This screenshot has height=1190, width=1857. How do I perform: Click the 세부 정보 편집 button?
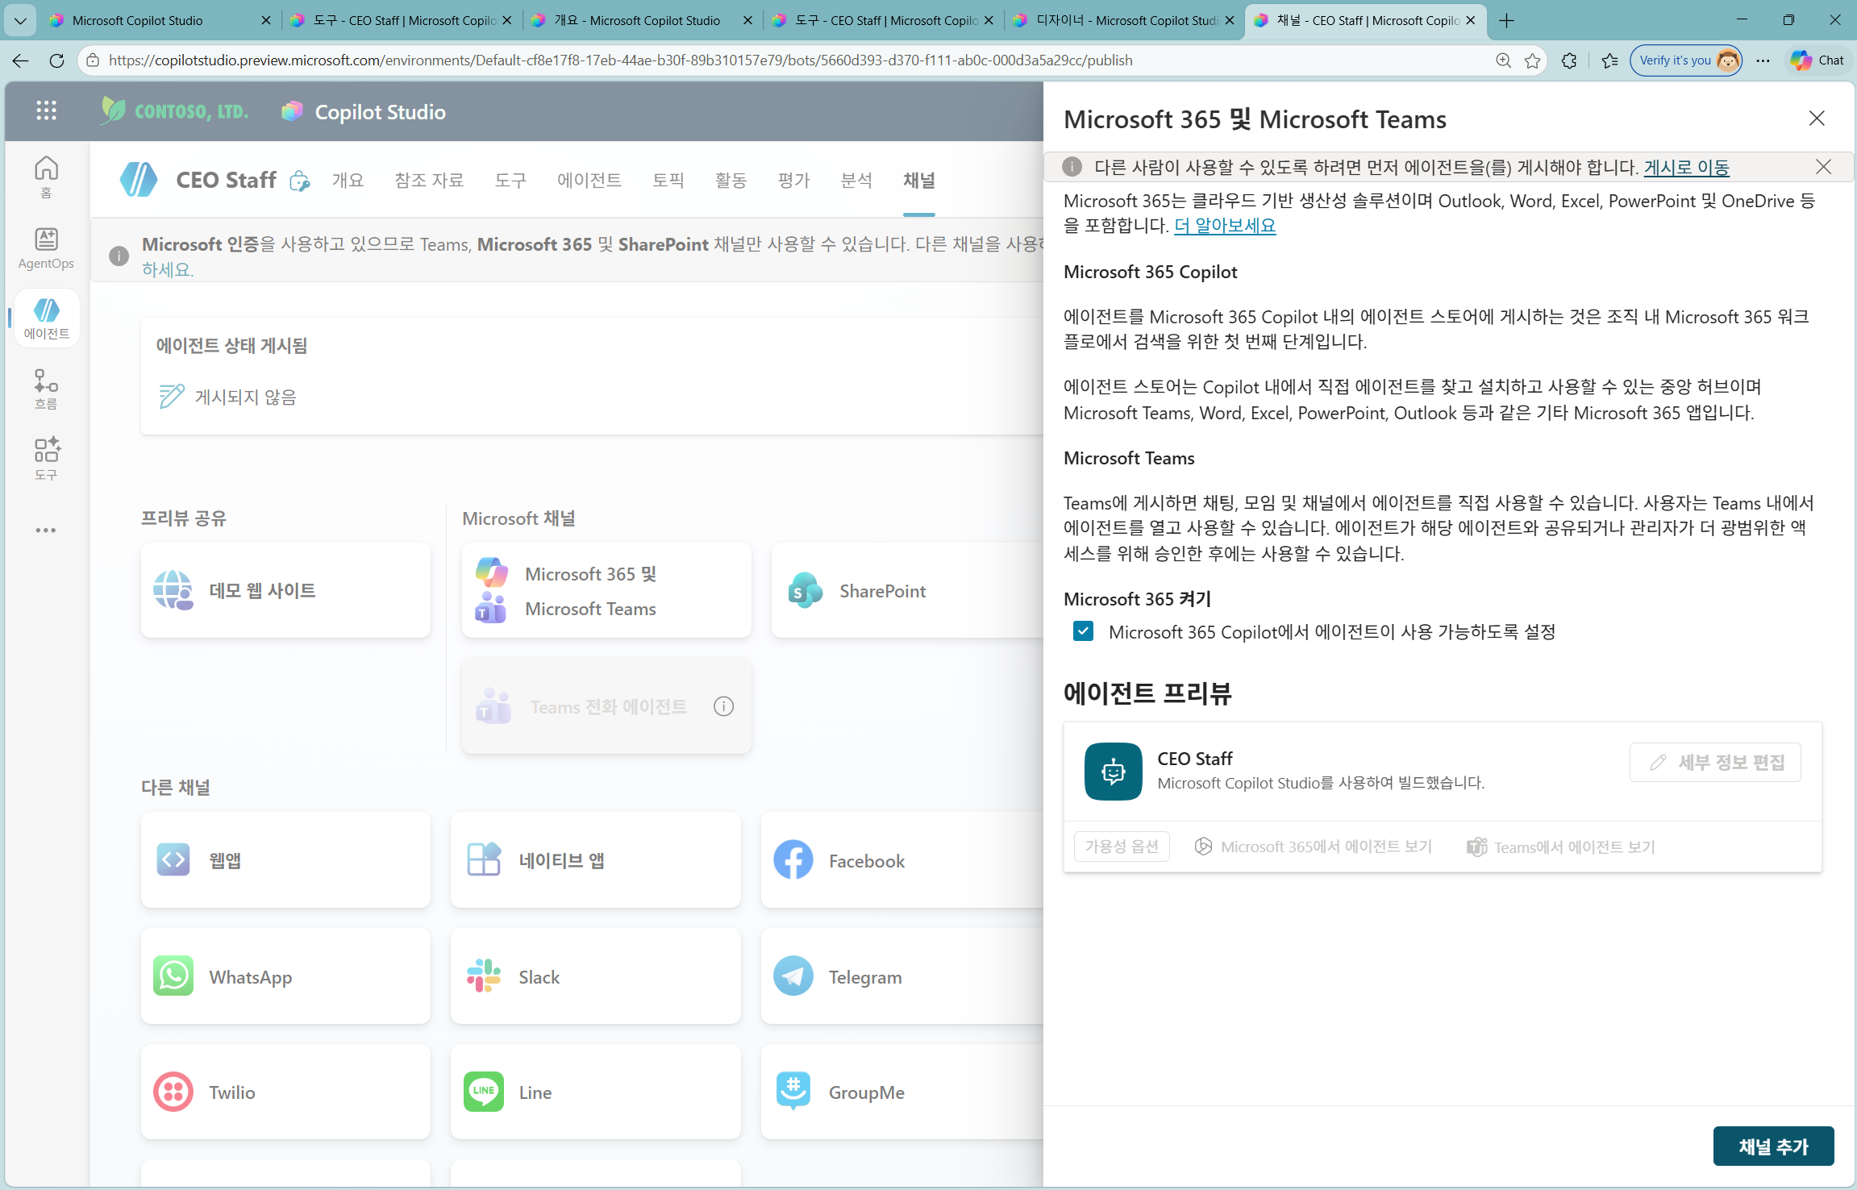coord(1715,762)
